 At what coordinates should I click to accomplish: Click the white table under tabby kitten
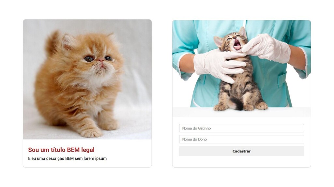[241, 112]
